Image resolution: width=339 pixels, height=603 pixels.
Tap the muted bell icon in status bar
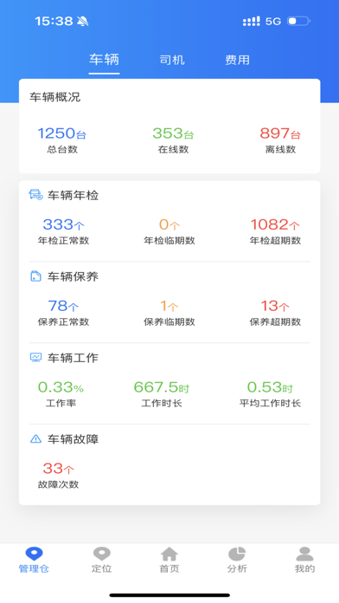point(82,21)
